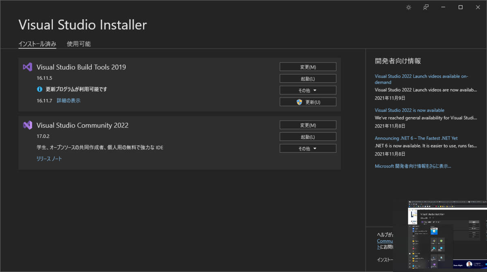Open the feedback icon in title bar
The height and width of the screenshot is (272, 487).
[x=426, y=7]
